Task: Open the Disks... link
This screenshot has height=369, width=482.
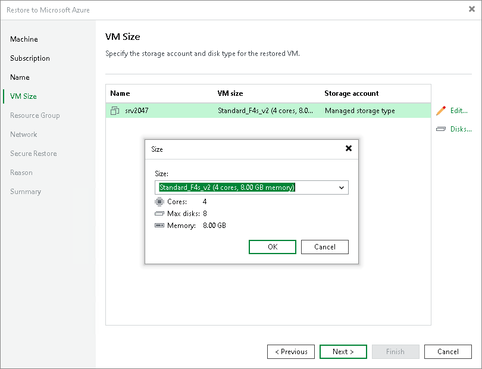Action: point(461,129)
